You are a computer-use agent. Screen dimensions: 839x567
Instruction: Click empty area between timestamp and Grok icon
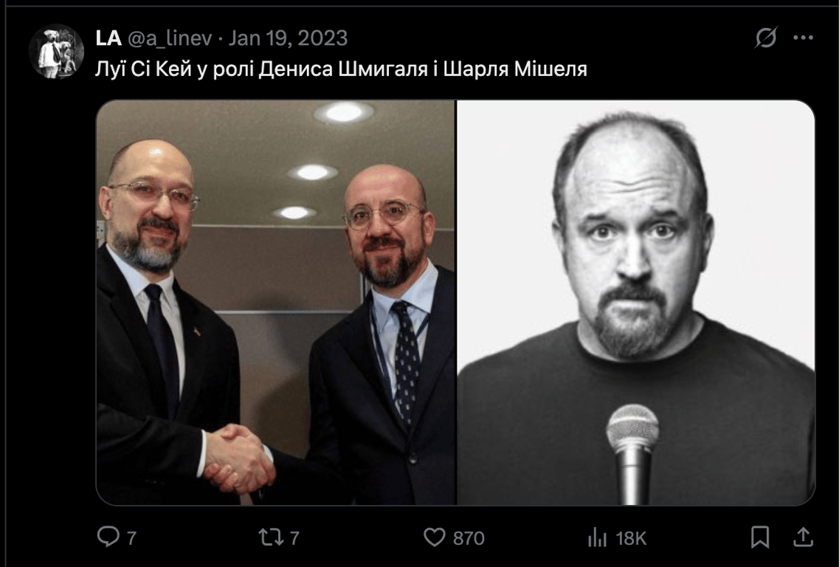[551, 38]
